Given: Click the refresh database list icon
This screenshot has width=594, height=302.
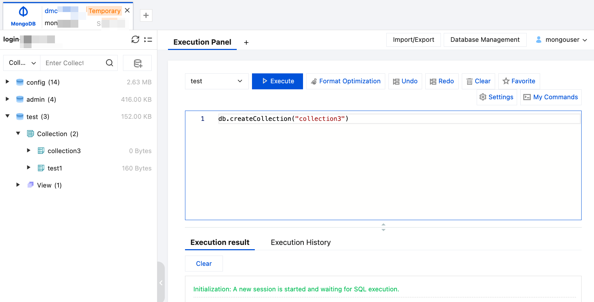Looking at the screenshot, I should click(135, 40).
